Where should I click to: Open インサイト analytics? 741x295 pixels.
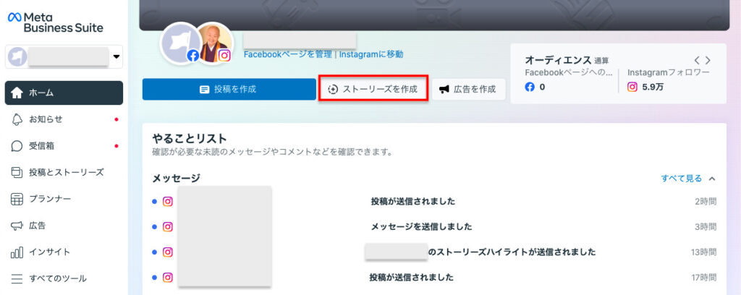point(64,252)
